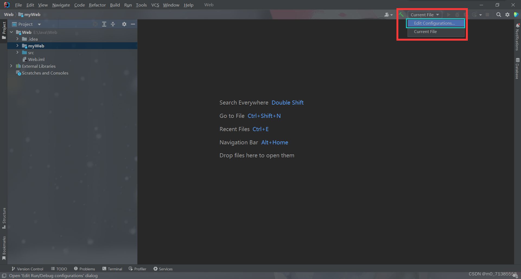Select myWeb row in project tree

[72, 46]
